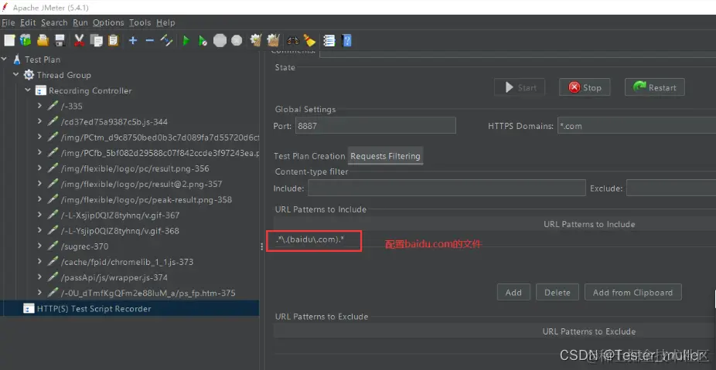
Task: Click the Reset Search broom icon
Action: (x=309, y=41)
